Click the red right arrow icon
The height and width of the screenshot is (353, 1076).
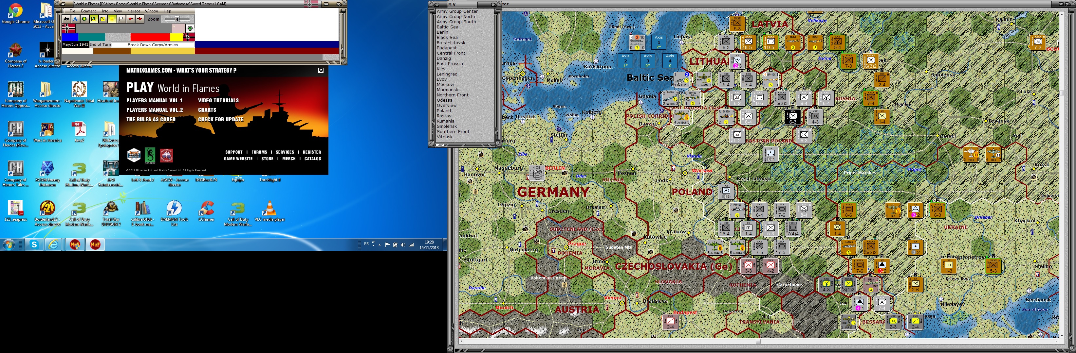pos(139,19)
